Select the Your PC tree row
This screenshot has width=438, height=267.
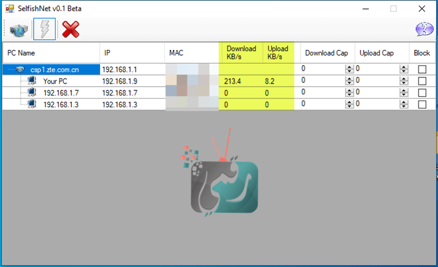[55, 81]
